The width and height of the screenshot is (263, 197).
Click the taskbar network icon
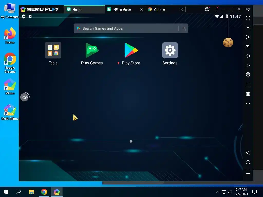click(x=224, y=192)
